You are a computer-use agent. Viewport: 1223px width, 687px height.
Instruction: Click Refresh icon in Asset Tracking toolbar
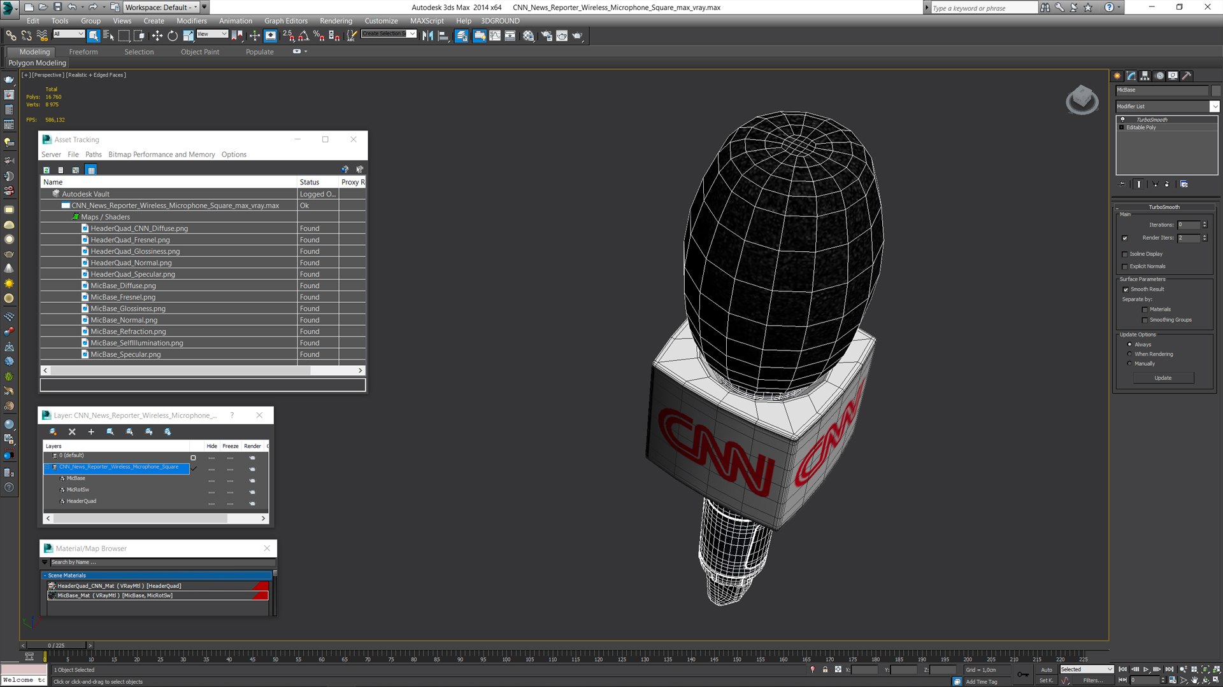click(x=46, y=170)
